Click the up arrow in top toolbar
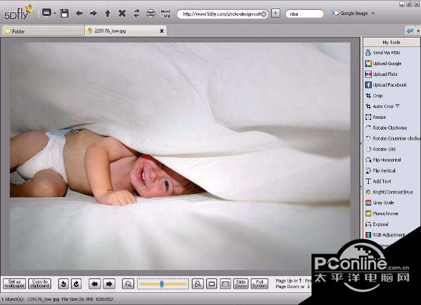Screen dimensions: 421x305 pyautogui.click(x=108, y=13)
